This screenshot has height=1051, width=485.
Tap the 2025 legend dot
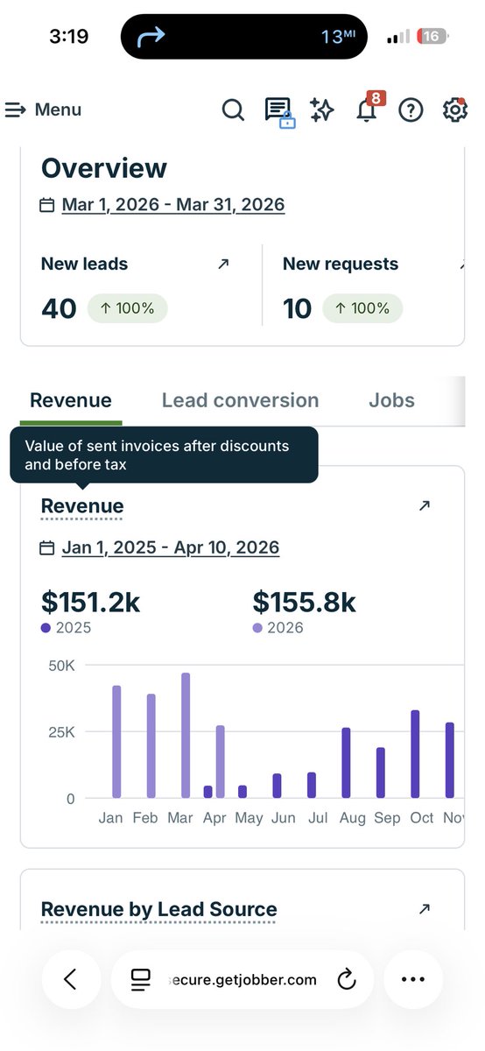click(x=46, y=628)
